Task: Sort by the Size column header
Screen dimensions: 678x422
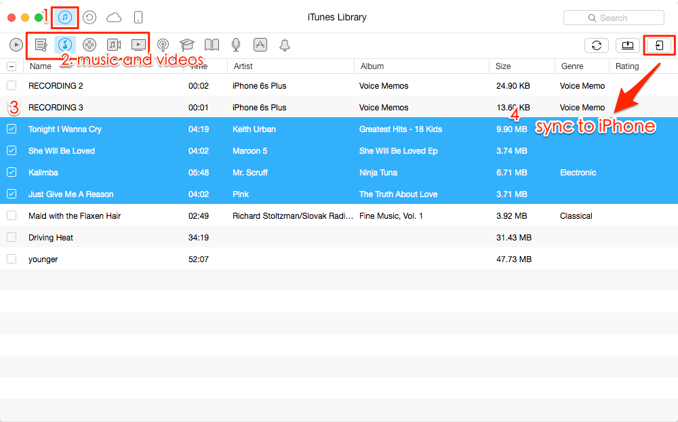Action: pos(503,66)
